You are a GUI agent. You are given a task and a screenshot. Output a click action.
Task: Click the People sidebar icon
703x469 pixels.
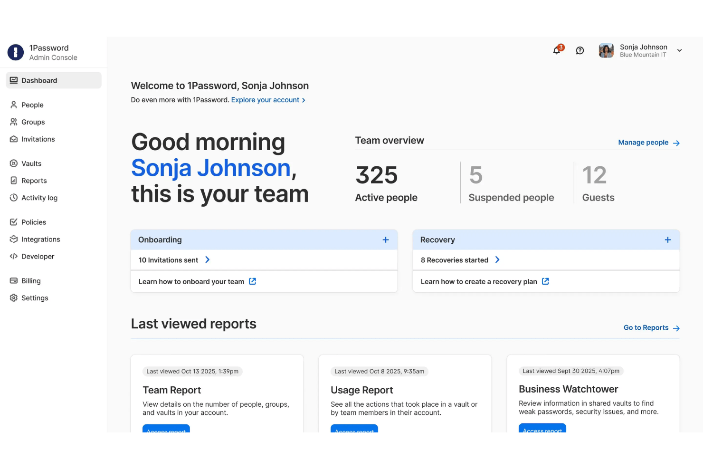(14, 105)
